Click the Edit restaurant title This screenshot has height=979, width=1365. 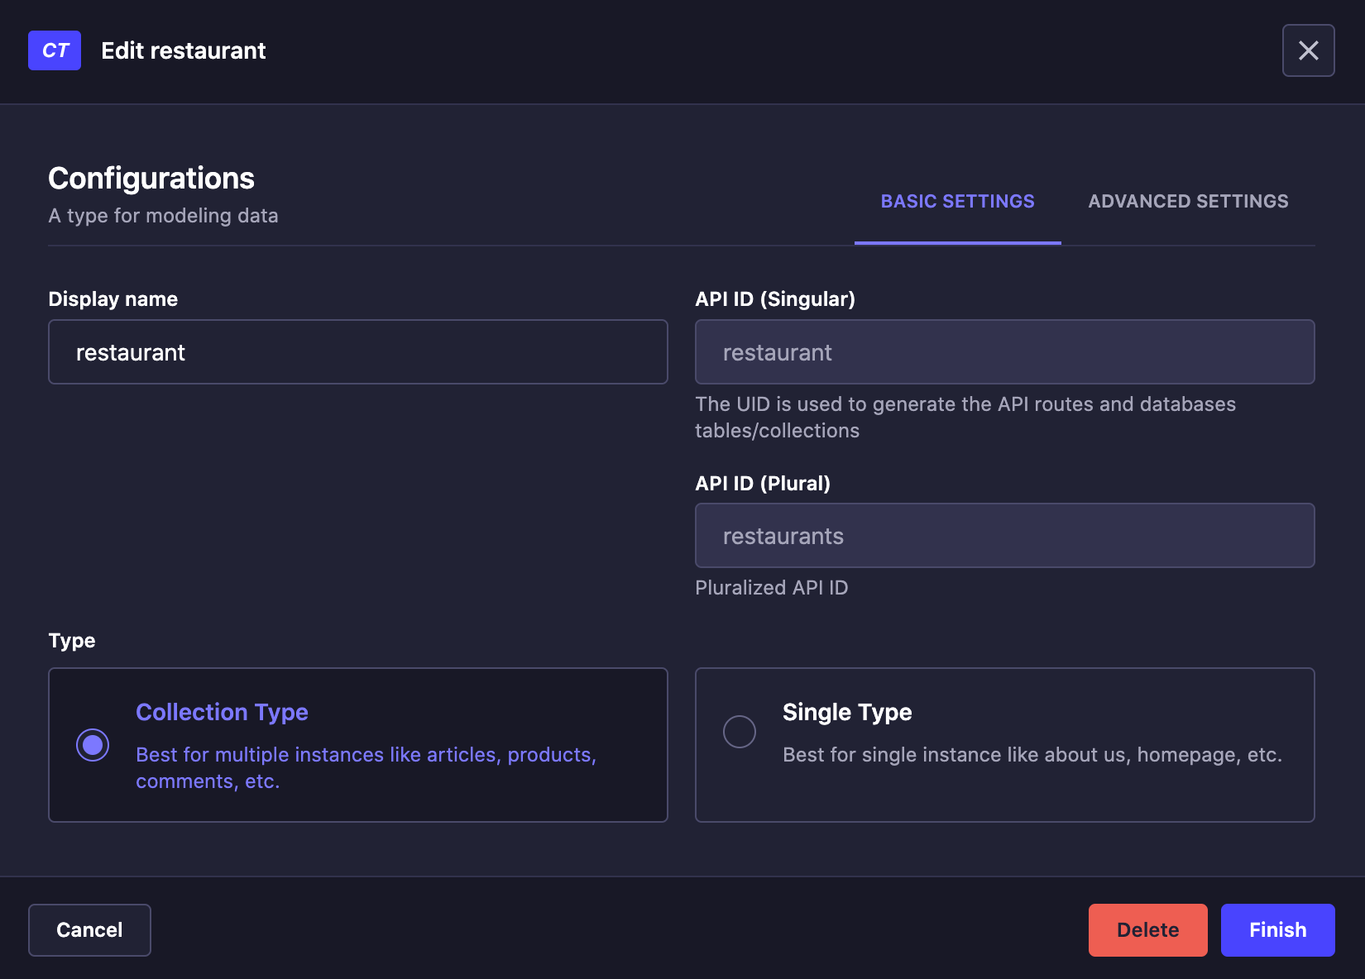coord(183,50)
